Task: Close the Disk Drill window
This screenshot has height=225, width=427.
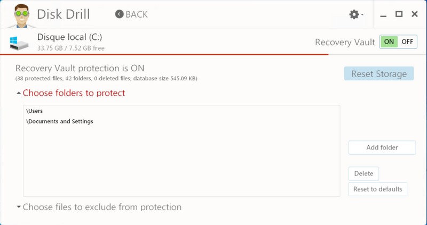Action: click(x=414, y=14)
